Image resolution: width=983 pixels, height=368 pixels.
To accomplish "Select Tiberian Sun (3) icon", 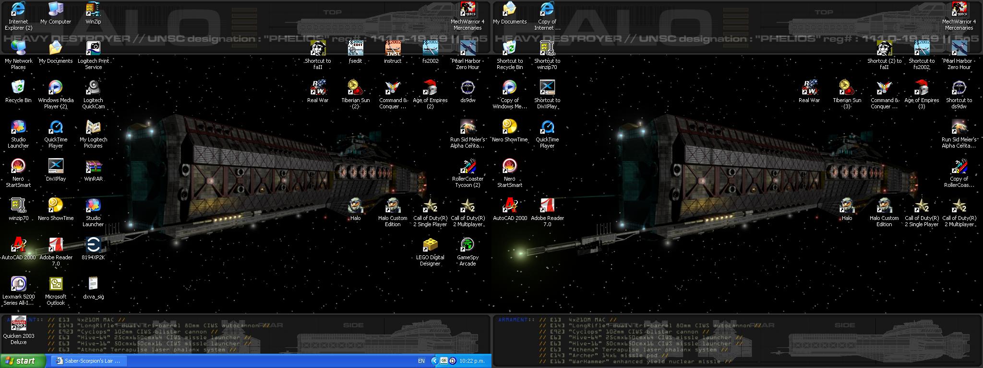I will (x=847, y=94).
